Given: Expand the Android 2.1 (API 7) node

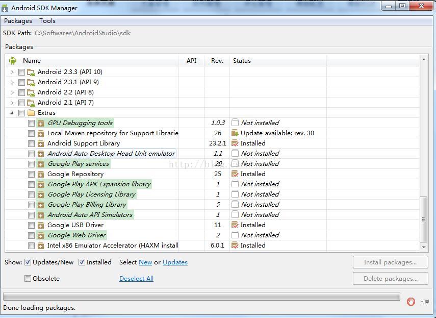Looking at the screenshot, I should [12, 103].
